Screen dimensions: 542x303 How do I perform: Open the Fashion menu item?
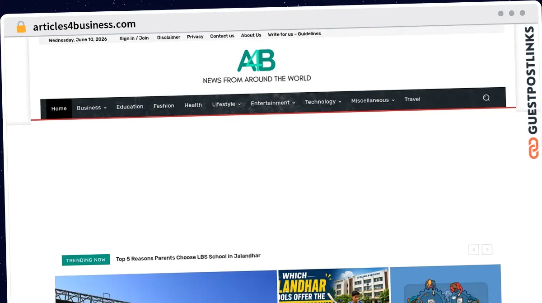164,106
